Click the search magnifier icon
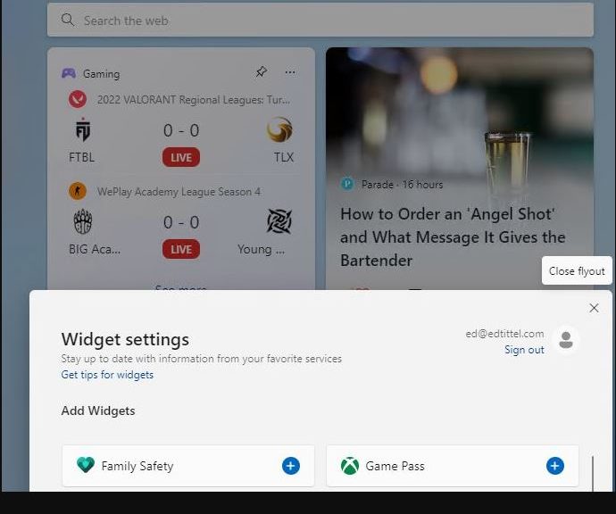 (x=68, y=20)
